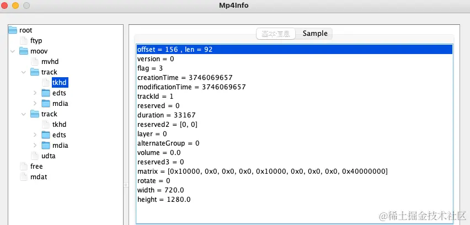Expand mdia under the first track
470x225 pixels.
pos(35,103)
